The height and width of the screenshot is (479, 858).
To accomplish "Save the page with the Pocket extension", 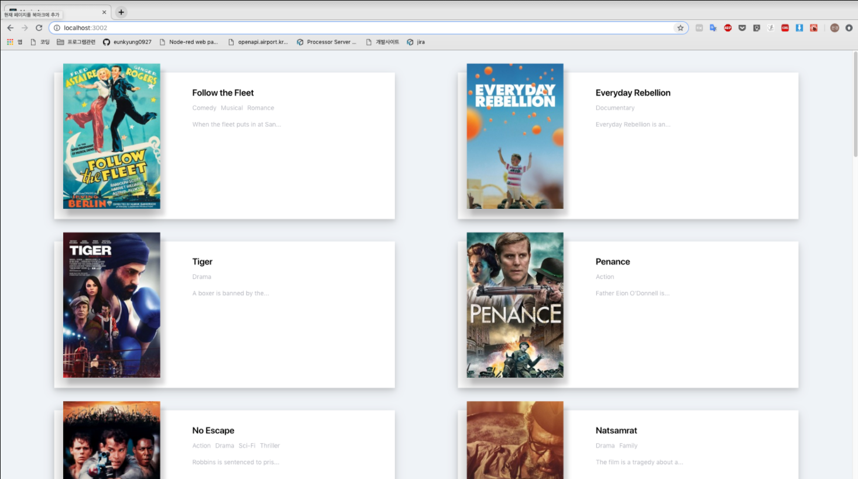I will [742, 27].
